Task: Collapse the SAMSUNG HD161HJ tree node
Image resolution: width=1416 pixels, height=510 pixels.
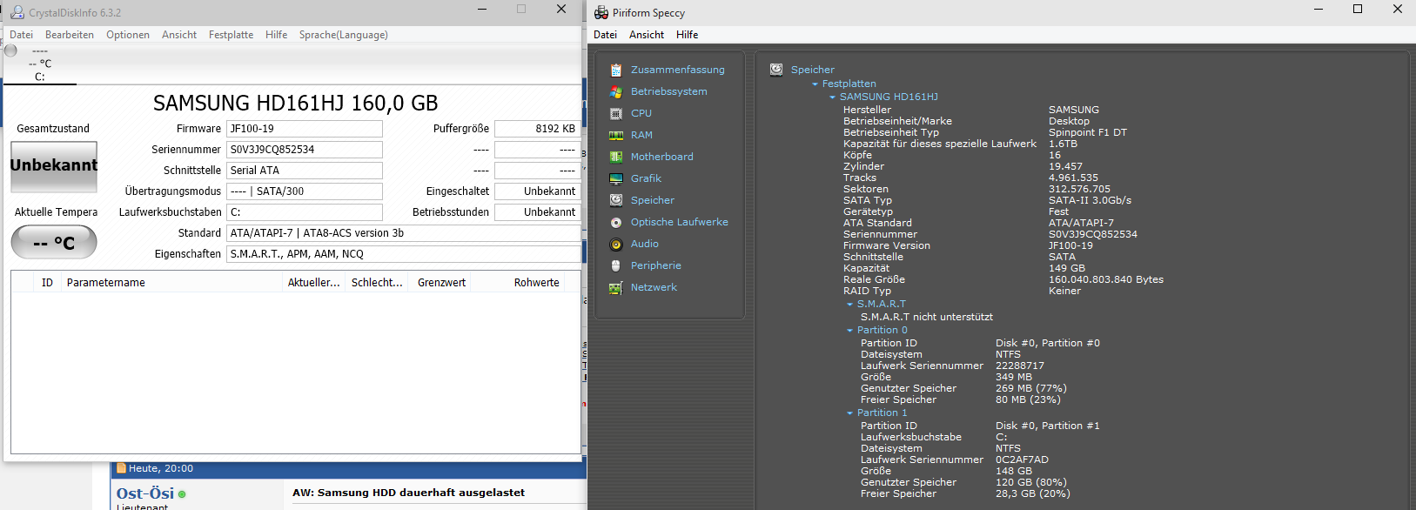Action: [833, 97]
